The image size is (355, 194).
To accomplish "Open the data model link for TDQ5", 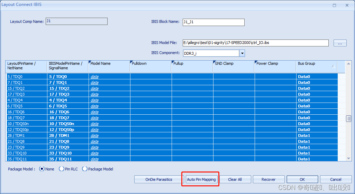I will click(x=94, y=106).
